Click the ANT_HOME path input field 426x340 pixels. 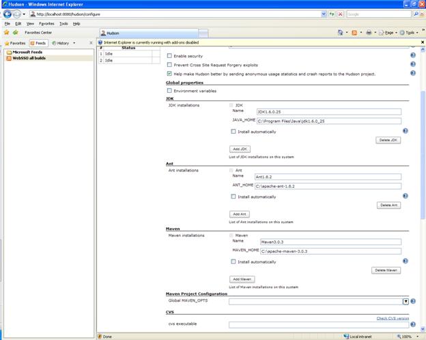pyautogui.click(x=328, y=186)
